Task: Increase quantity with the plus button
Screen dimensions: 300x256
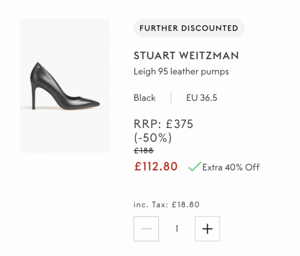Action: 207,229
